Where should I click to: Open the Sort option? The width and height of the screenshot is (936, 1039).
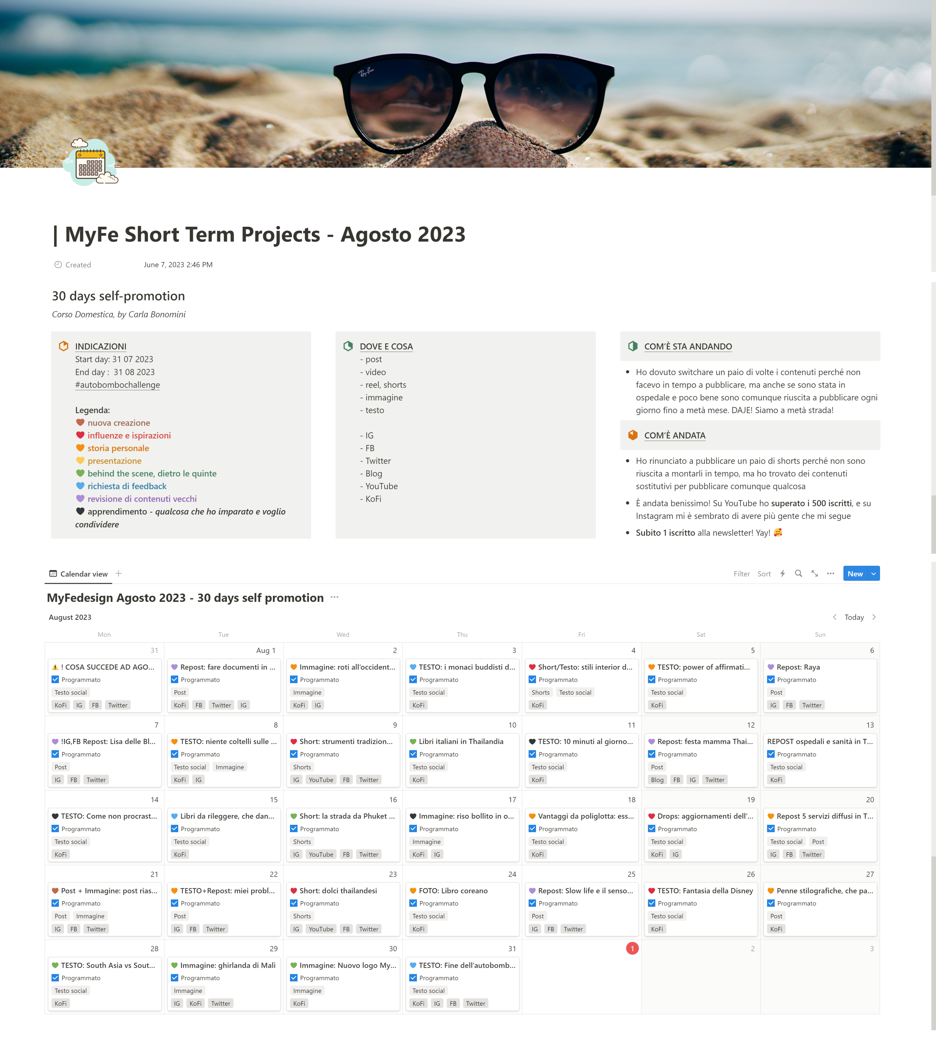(x=764, y=573)
